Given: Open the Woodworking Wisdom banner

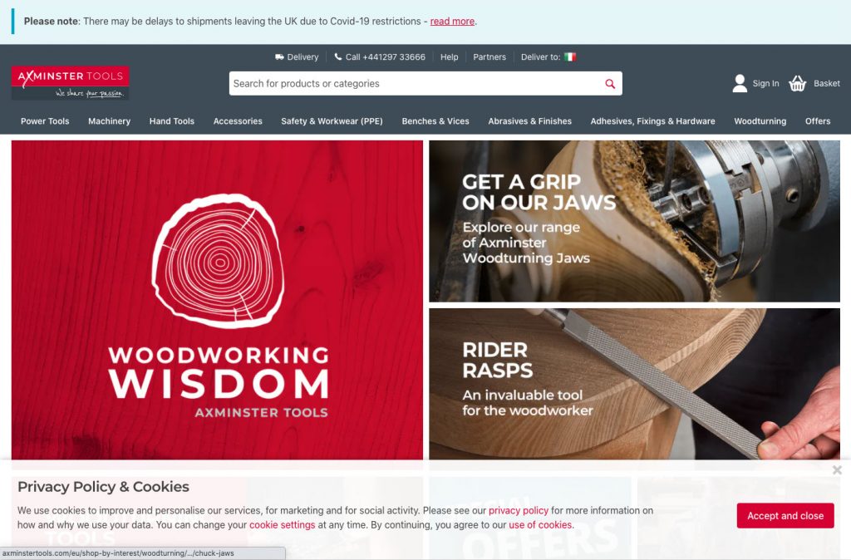Looking at the screenshot, I should [x=217, y=300].
